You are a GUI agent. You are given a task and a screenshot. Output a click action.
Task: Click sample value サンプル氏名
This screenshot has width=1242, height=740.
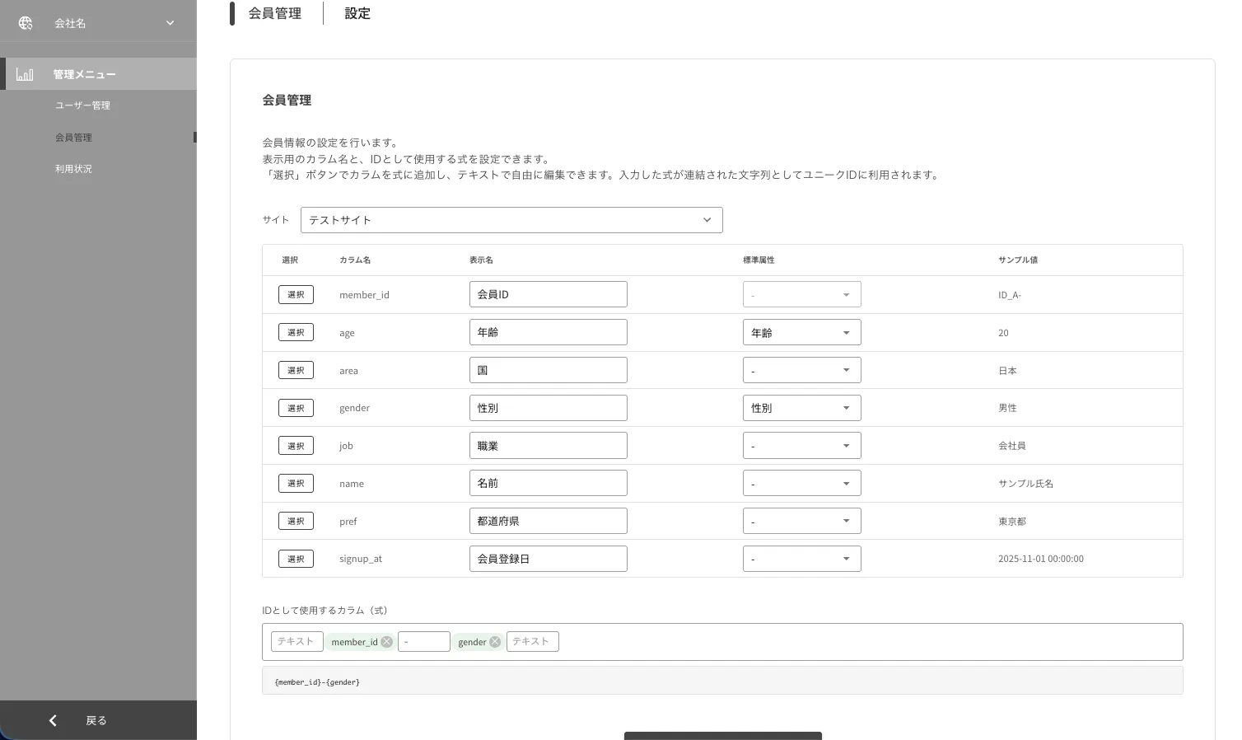click(1025, 484)
